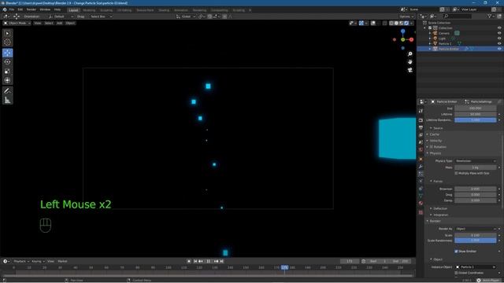Open the Object Mode dropdown
Viewport: 504px width, 283px height.
coord(17,23)
